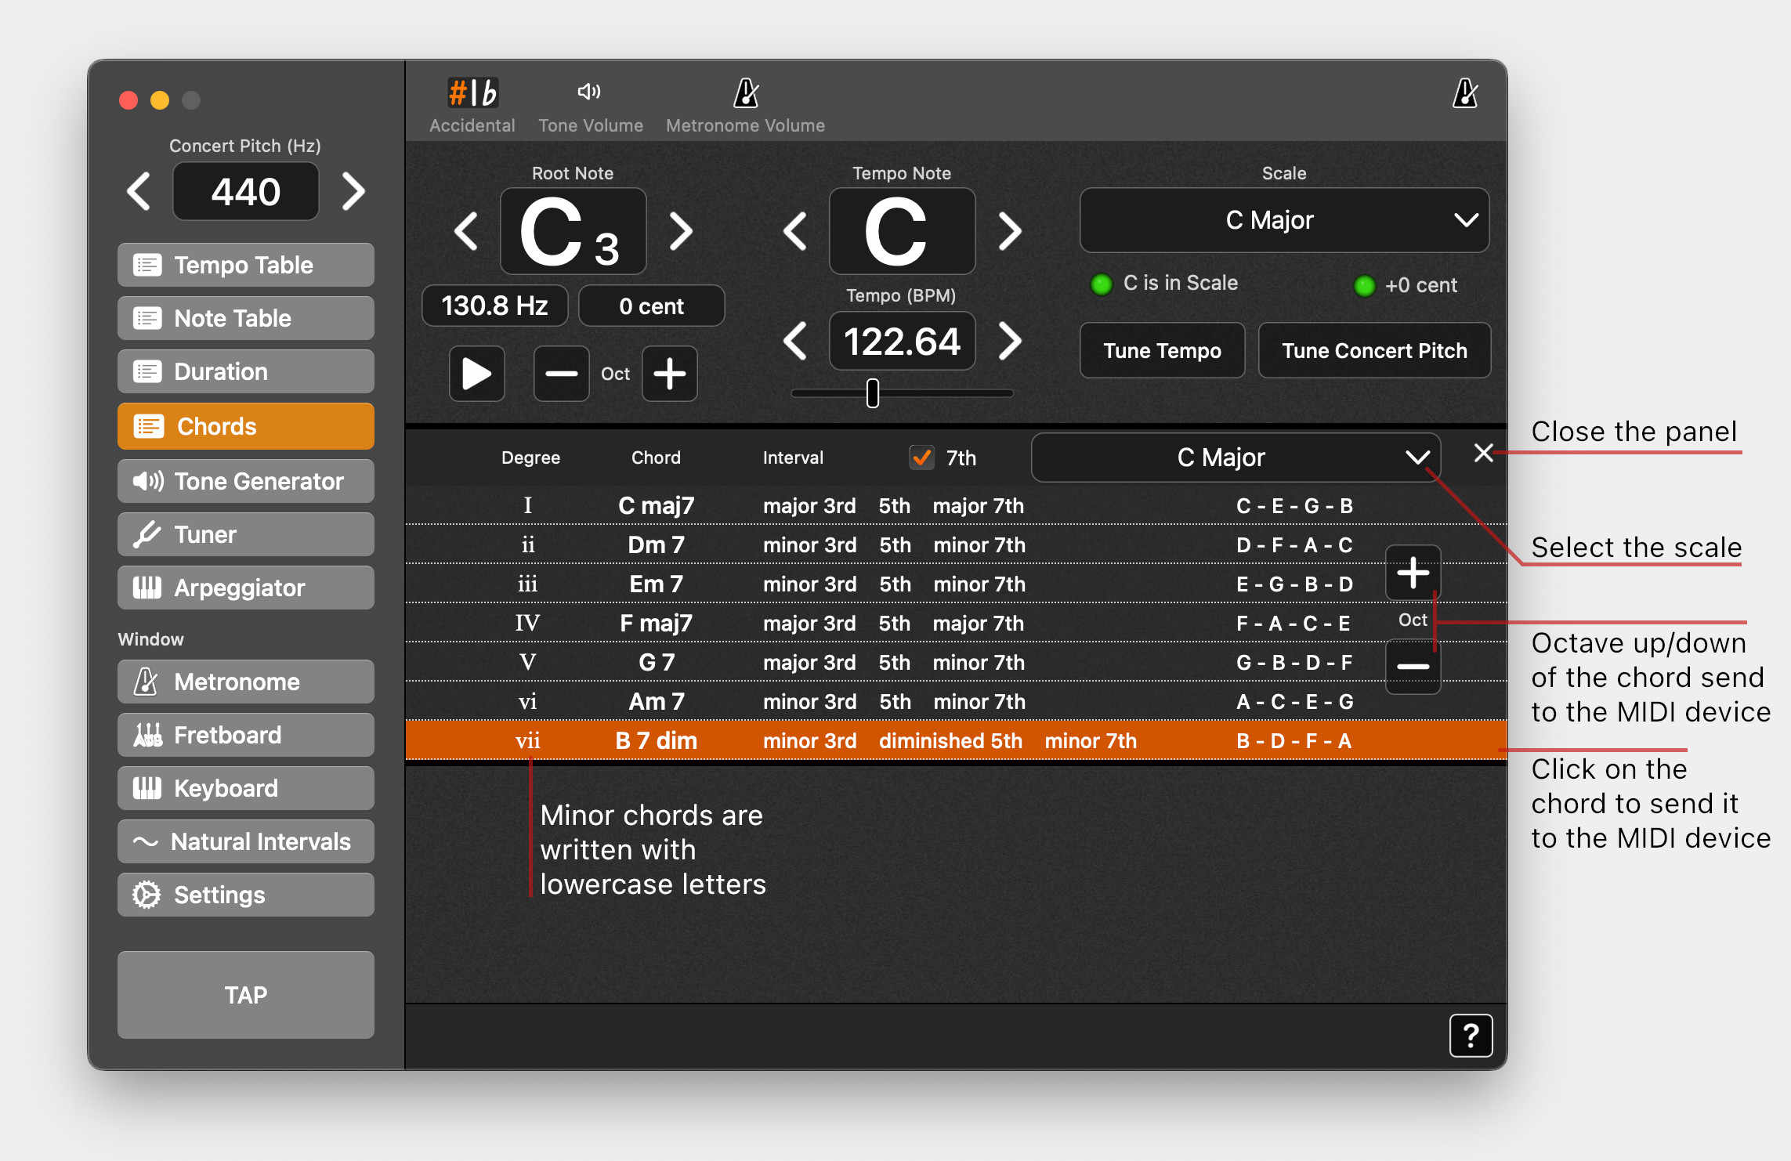Open the Duration section
The height and width of the screenshot is (1161, 1791).
tap(246, 371)
